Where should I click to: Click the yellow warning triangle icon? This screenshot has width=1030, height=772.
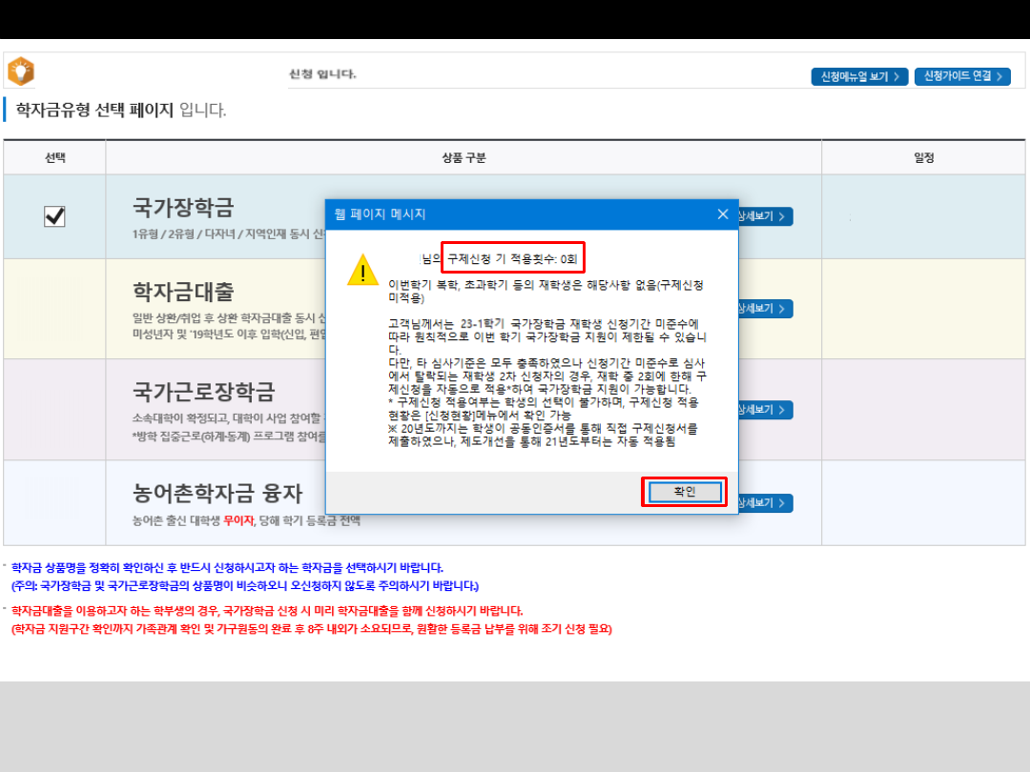point(363,270)
